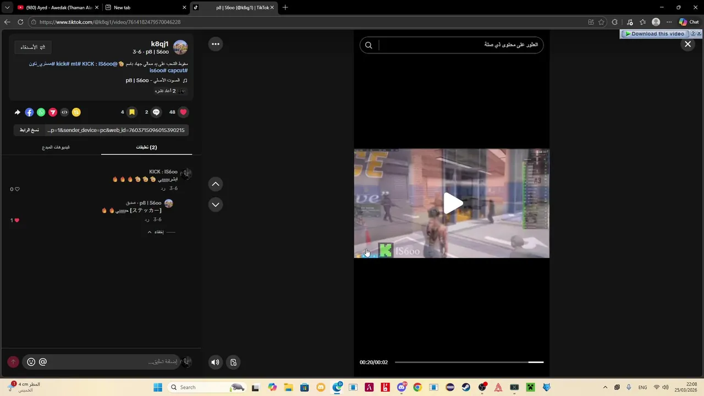The image size is (704, 396).
Task: Switch to the New tab browser tab
Action: coord(146,8)
